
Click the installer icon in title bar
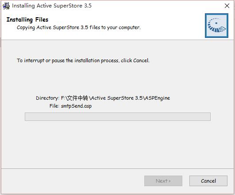point(6,6)
